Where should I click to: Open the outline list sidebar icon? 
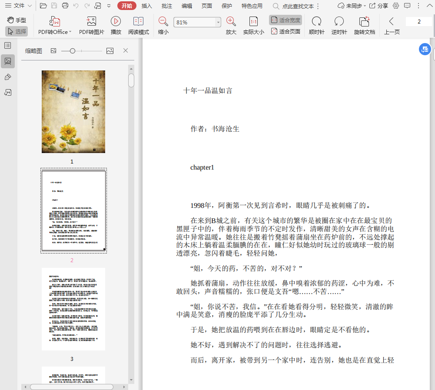(x=8, y=46)
